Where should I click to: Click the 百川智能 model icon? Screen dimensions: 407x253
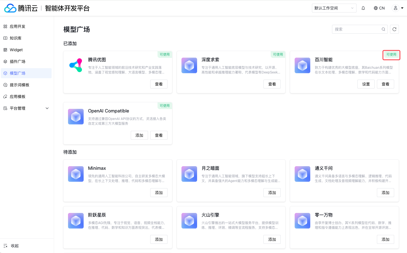click(x=302, y=65)
